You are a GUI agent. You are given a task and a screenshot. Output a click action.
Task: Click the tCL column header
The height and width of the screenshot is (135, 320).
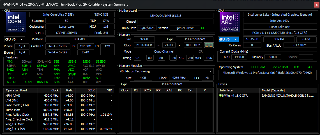[x=135, y=90]
